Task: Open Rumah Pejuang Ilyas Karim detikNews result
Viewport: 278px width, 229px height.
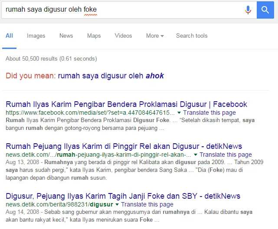Action: tap(124, 146)
